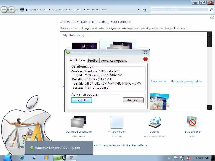Open the address bar history dropdown
The width and height of the screenshot is (215, 161).
138,10
